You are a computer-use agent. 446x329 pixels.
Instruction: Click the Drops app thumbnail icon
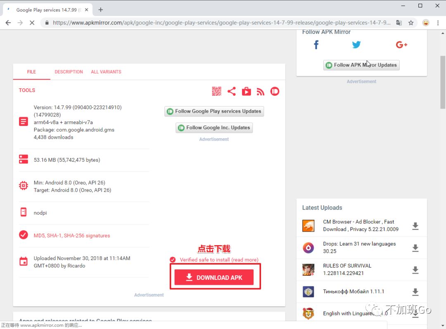click(x=308, y=248)
